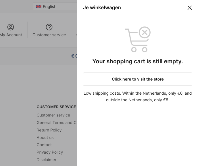
Task: Click the euro cart total amount
Action: pyautogui.click(x=74, y=56)
